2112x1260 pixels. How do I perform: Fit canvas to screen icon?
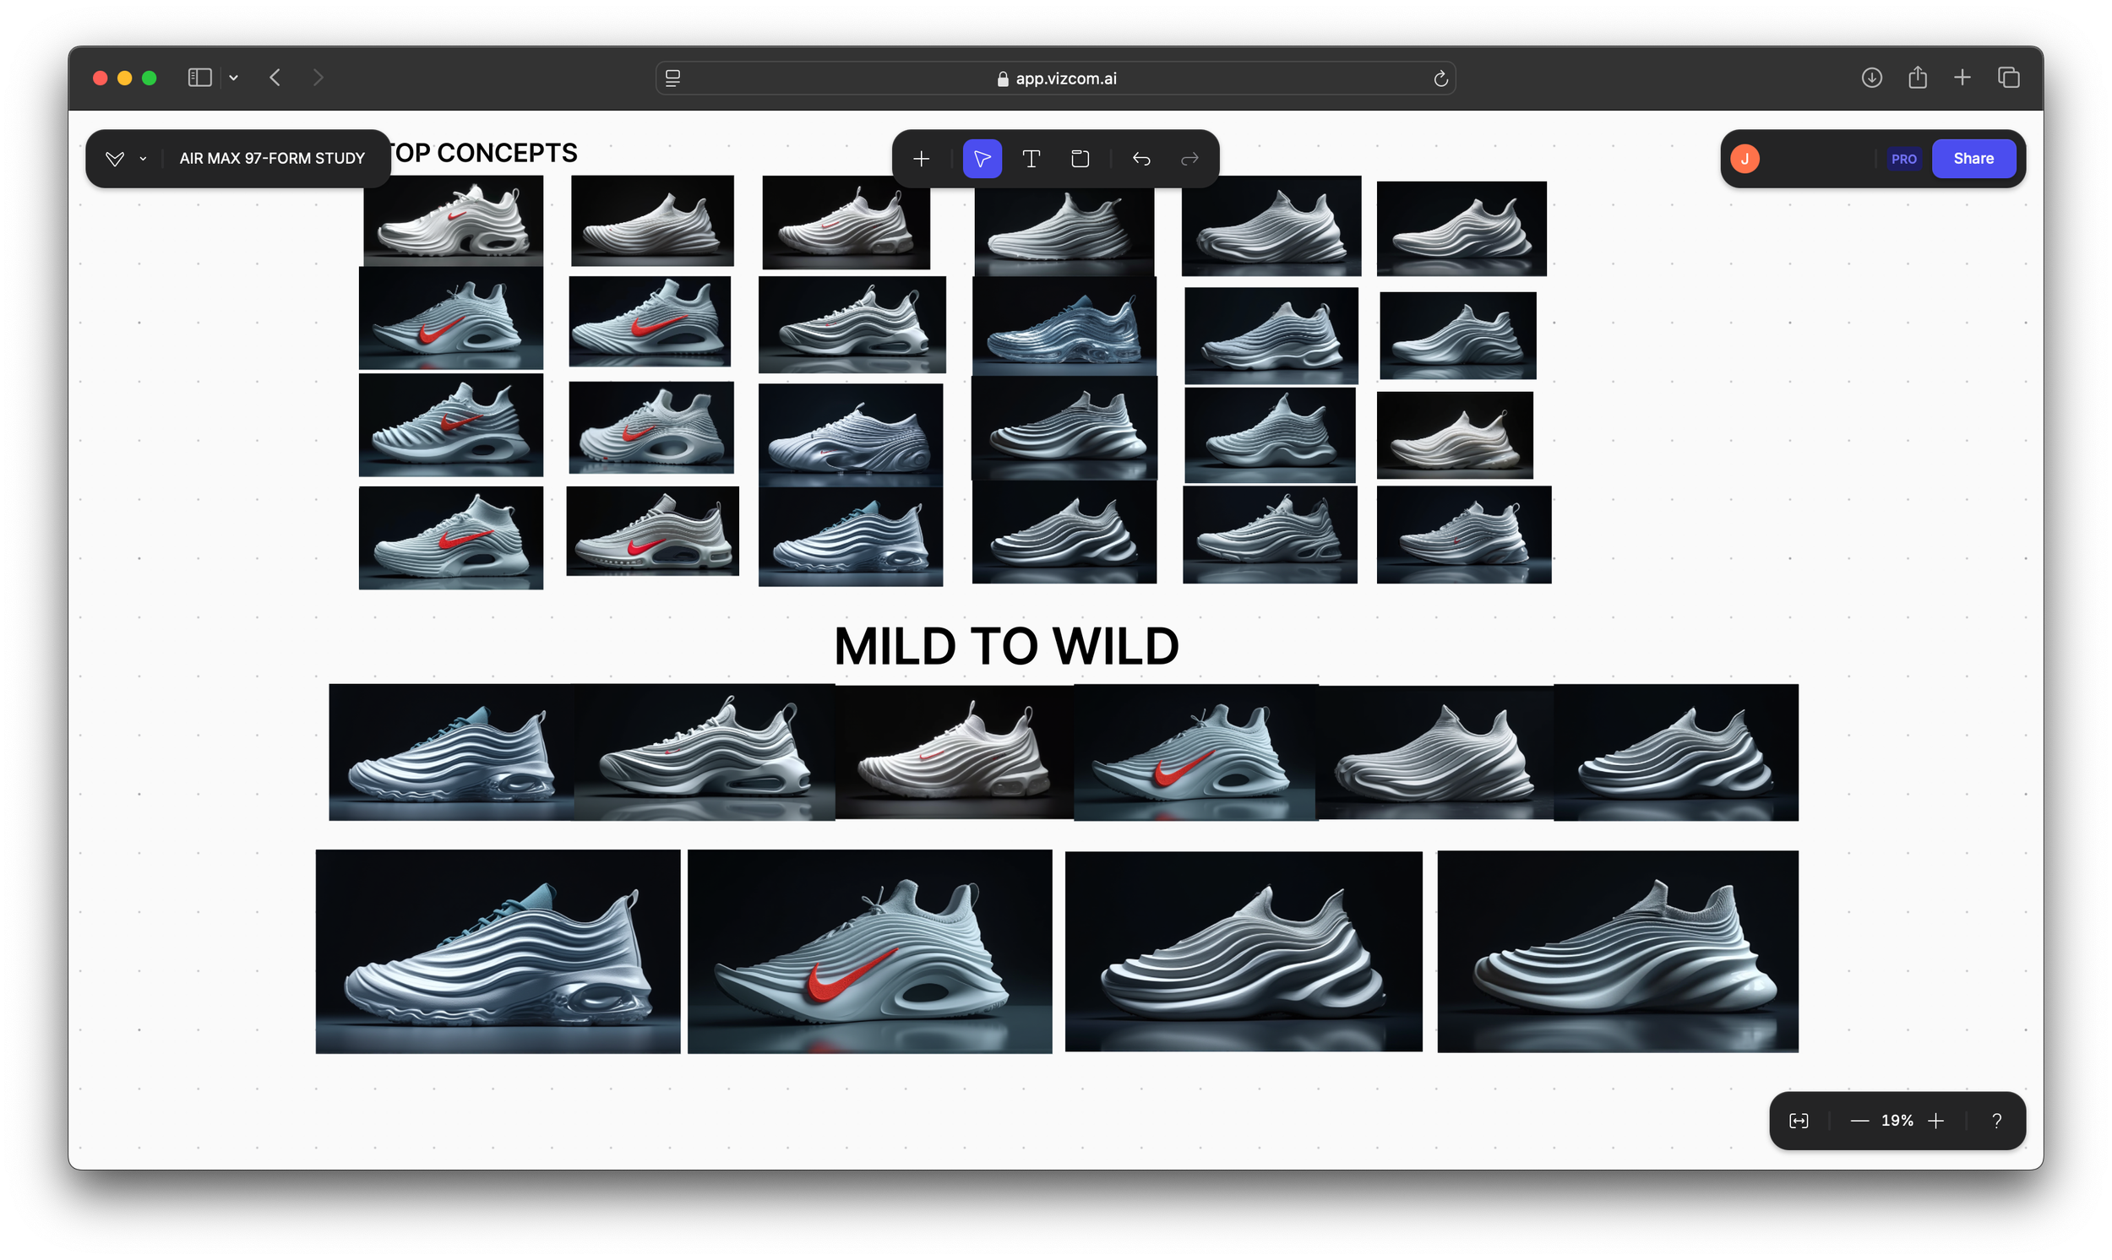pos(1798,1121)
